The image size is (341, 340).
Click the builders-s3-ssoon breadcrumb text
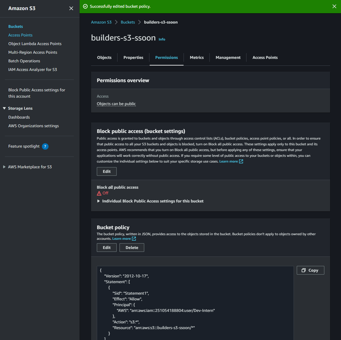[161, 22]
